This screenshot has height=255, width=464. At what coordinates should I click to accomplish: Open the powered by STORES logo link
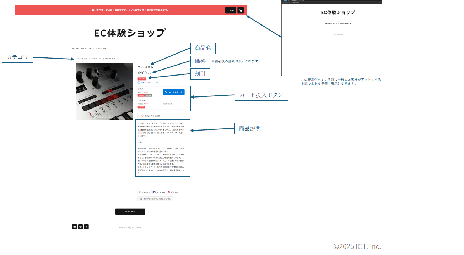pyautogui.click(x=130, y=227)
